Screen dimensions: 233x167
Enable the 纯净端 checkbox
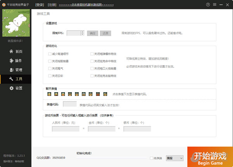tap(151, 158)
